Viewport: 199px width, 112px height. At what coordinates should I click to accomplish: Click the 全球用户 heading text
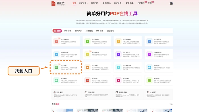[x=153, y=92]
